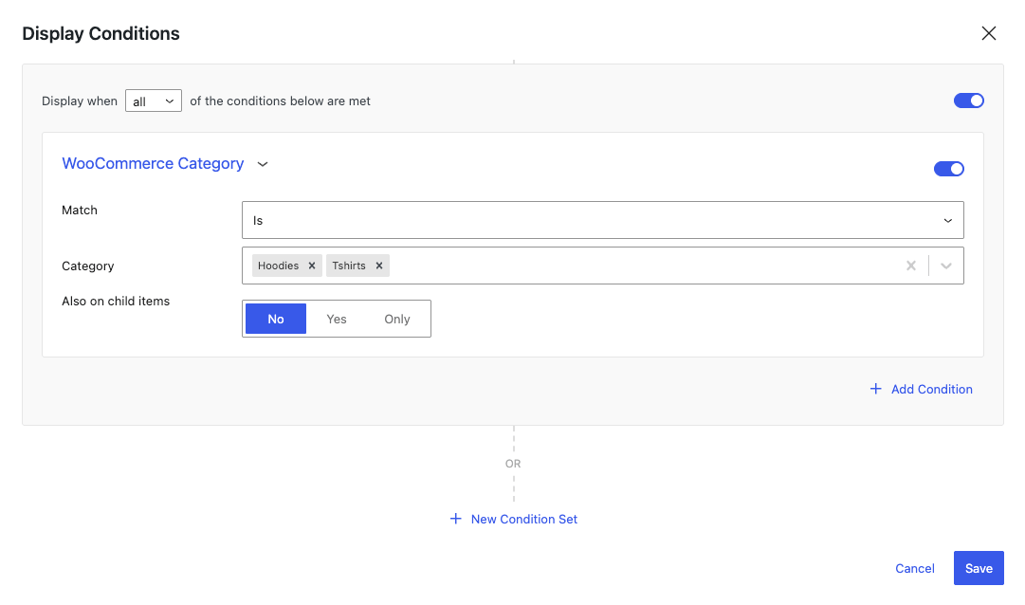Remove the Tshirts category tag
This screenshot has height=605, width=1025.
(378, 266)
